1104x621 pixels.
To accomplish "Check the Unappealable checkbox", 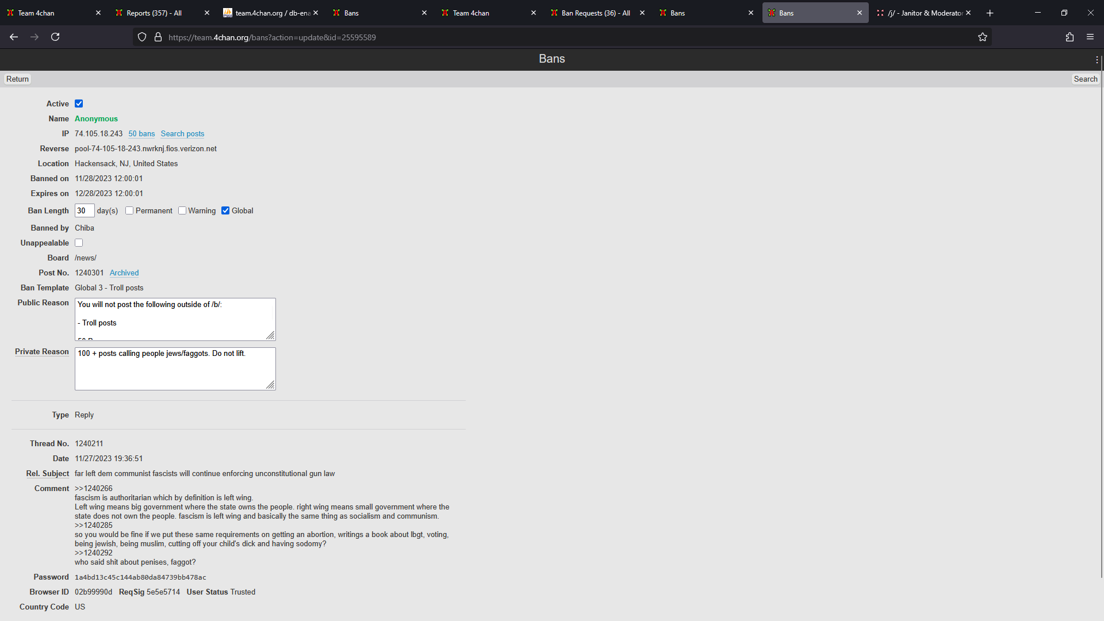I will pos(79,243).
